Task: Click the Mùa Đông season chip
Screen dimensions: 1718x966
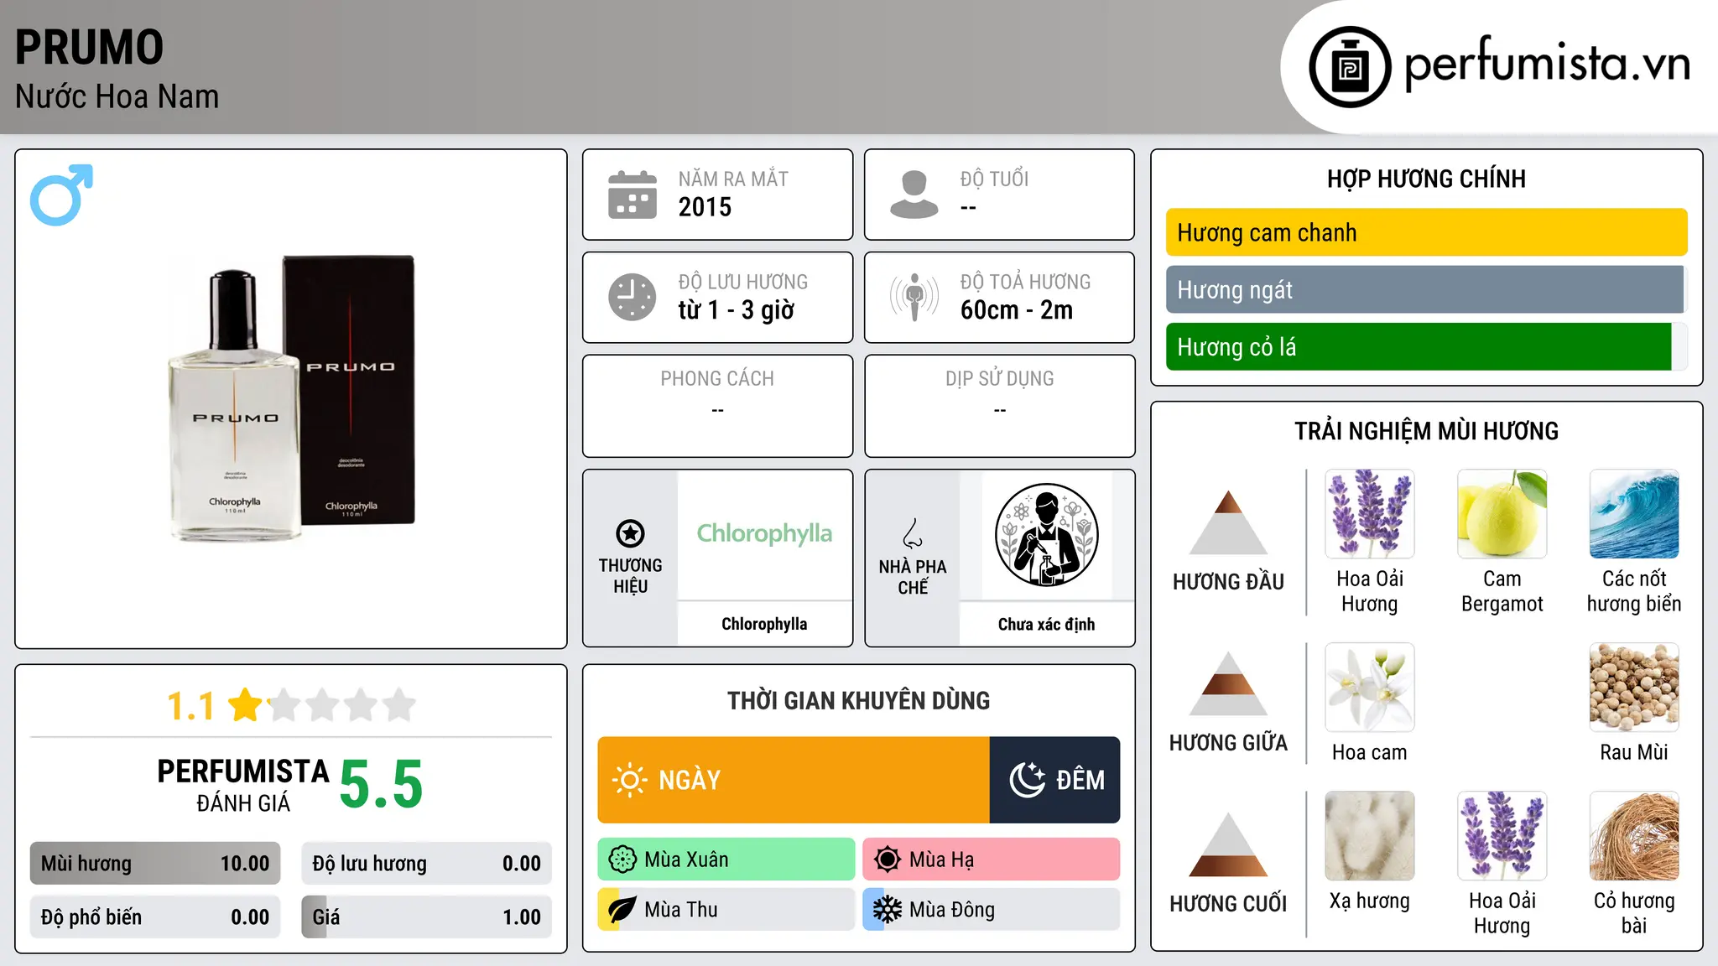Action: click(992, 910)
